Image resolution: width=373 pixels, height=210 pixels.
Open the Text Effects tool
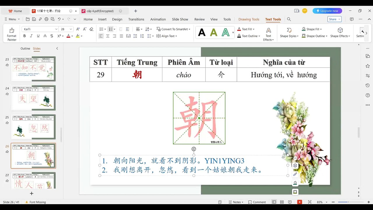(268, 34)
